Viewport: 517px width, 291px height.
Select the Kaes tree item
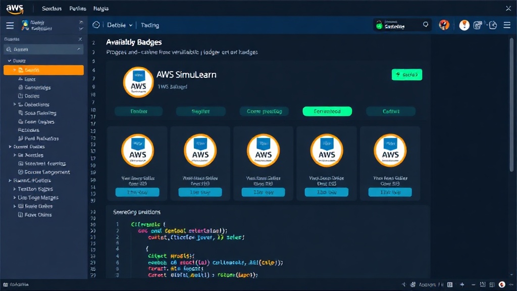30,79
